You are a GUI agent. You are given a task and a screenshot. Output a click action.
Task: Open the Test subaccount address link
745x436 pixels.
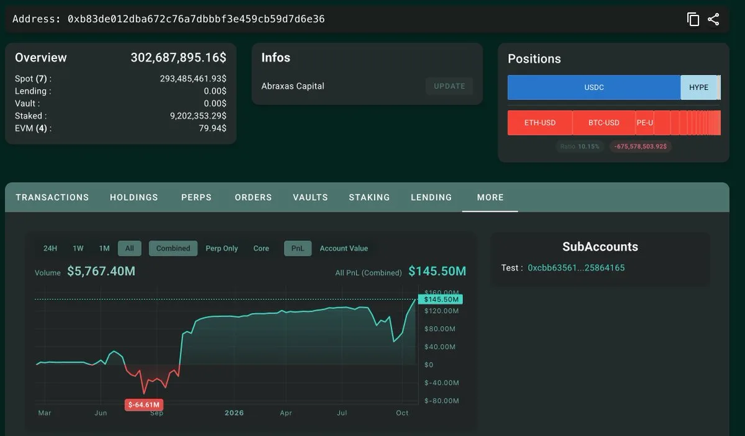point(576,268)
